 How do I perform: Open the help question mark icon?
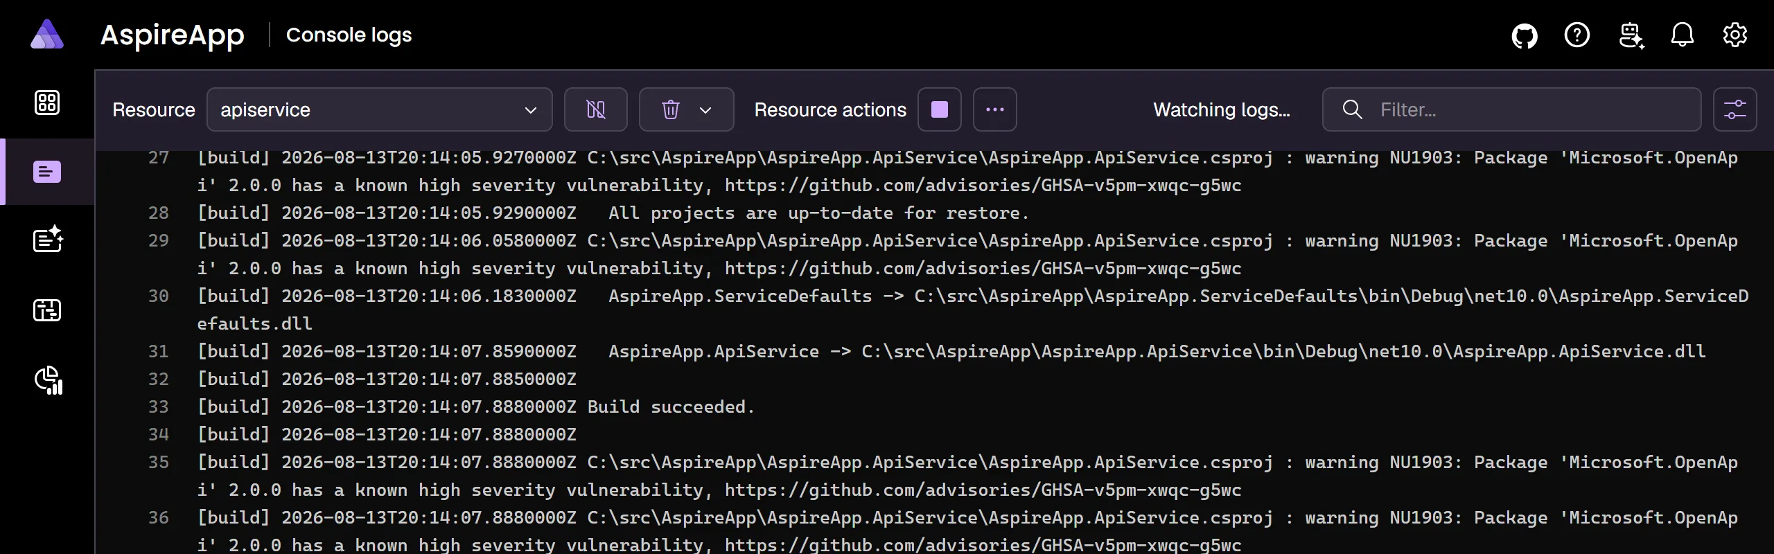tap(1577, 35)
